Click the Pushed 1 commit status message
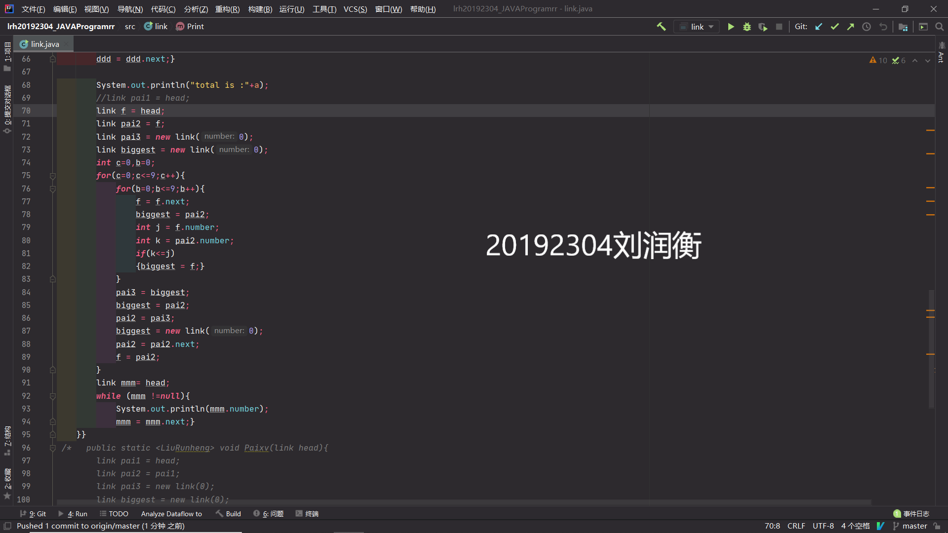The width and height of the screenshot is (948, 533). (x=101, y=526)
